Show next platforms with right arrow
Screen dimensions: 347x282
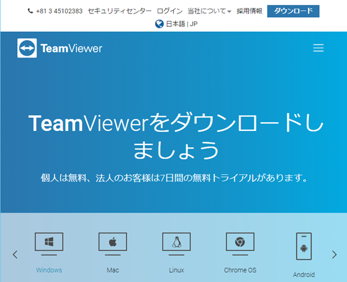click(x=334, y=254)
